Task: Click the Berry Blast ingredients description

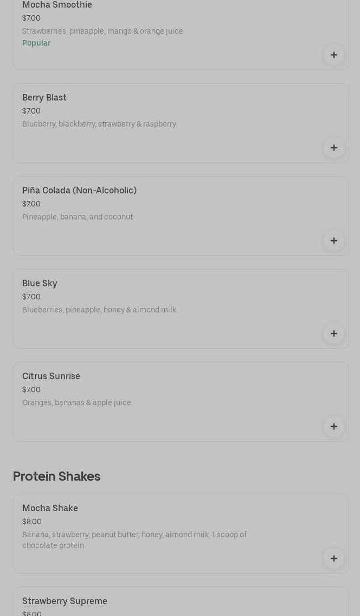Action: 100,124
